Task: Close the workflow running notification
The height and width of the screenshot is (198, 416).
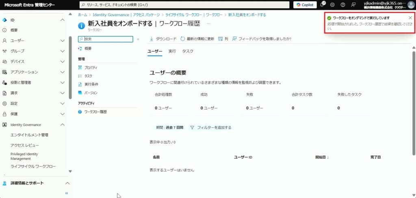Action: (410, 18)
